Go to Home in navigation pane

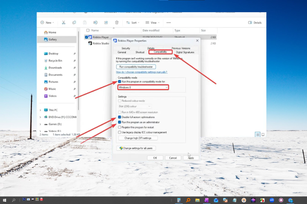tap(50, 32)
